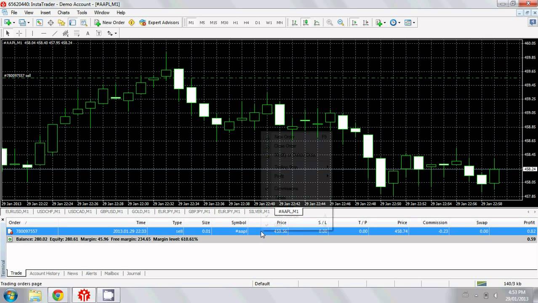Image resolution: width=538 pixels, height=303 pixels.
Task: Select order 780097557 row in the Trade list
Action: pos(272,231)
